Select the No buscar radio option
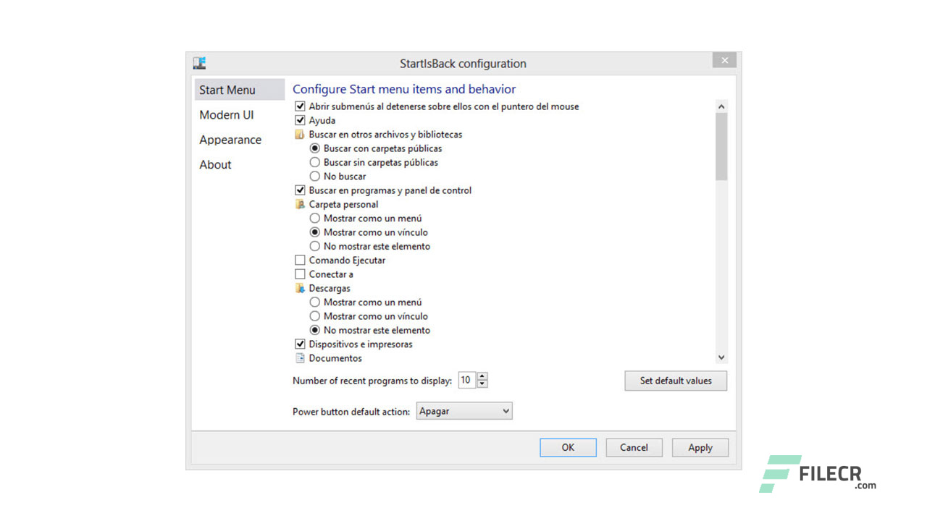Image resolution: width=927 pixels, height=521 pixels. click(314, 176)
